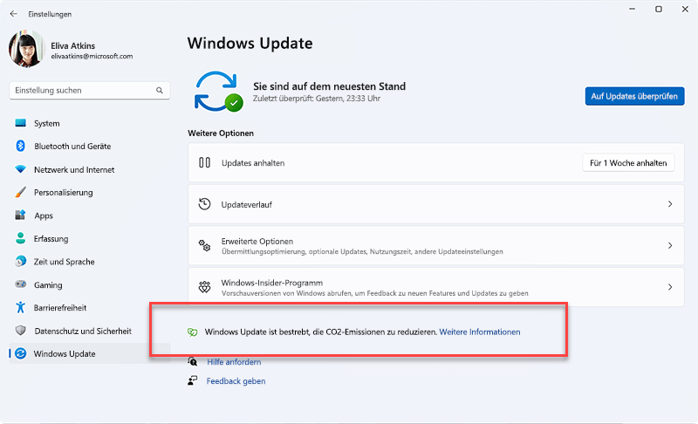Click the Apps sidebar icon
The height and width of the screenshot is (424, 698).
[x=20, y=215]
